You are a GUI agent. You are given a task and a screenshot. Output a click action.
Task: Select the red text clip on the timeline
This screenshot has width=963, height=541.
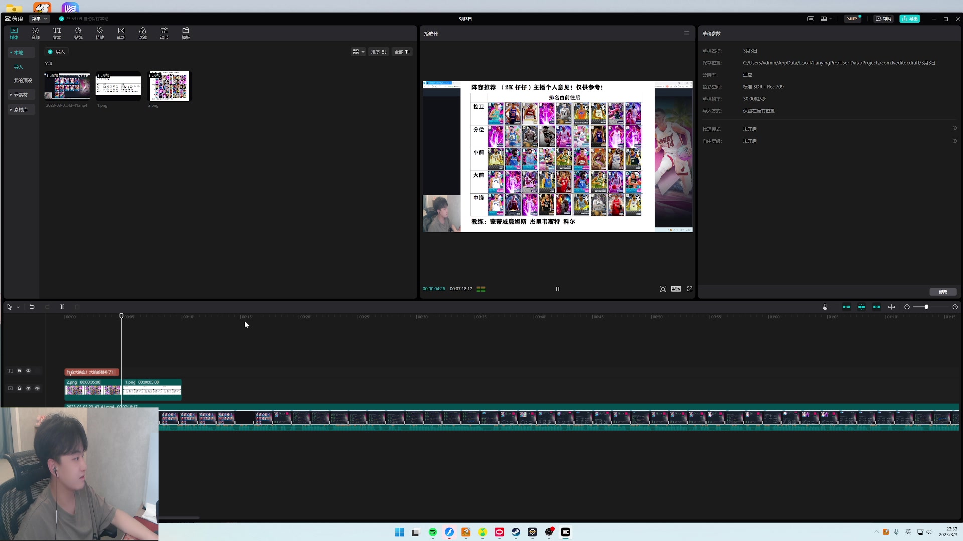point(92,372)
